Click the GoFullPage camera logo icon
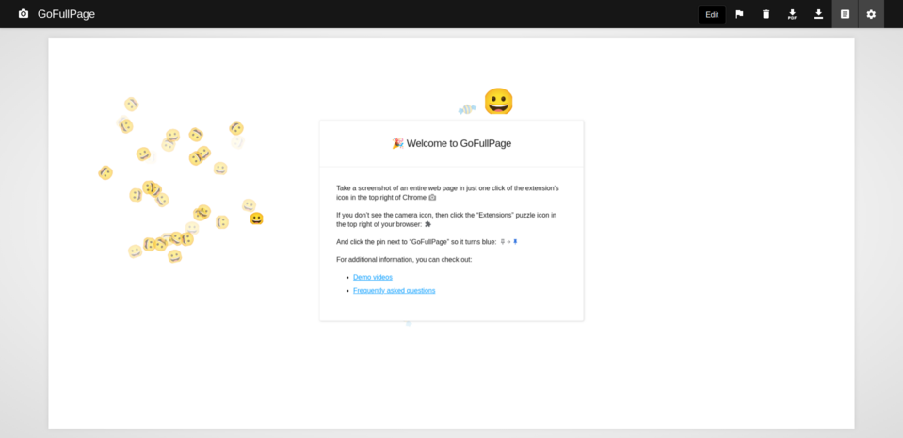 point(23,14)
